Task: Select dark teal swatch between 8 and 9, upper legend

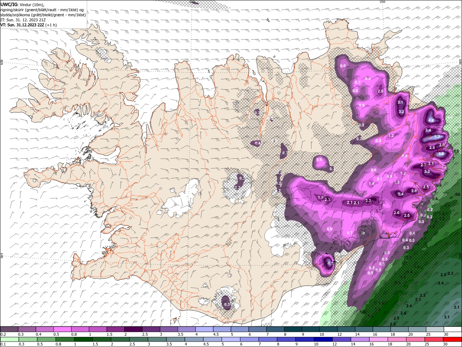Action: [293, 329]
